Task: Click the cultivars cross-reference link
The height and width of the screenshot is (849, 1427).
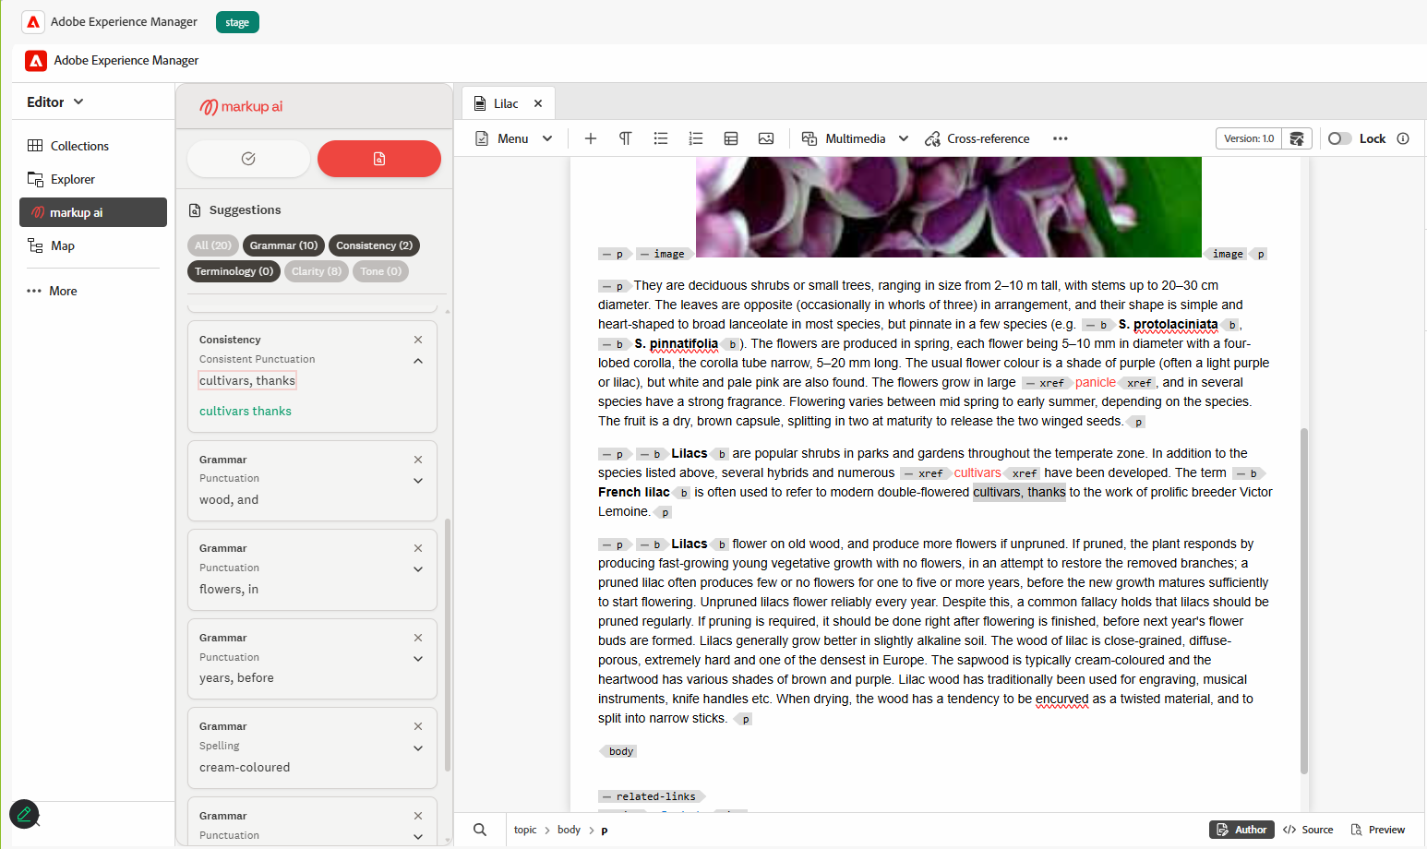Action: [x=977, y=472]
